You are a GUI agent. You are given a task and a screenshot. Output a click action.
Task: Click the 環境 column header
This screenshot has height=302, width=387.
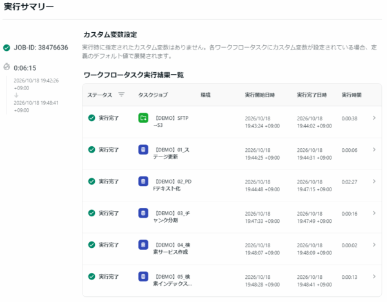pyautogui.click(x=206, y=95)
